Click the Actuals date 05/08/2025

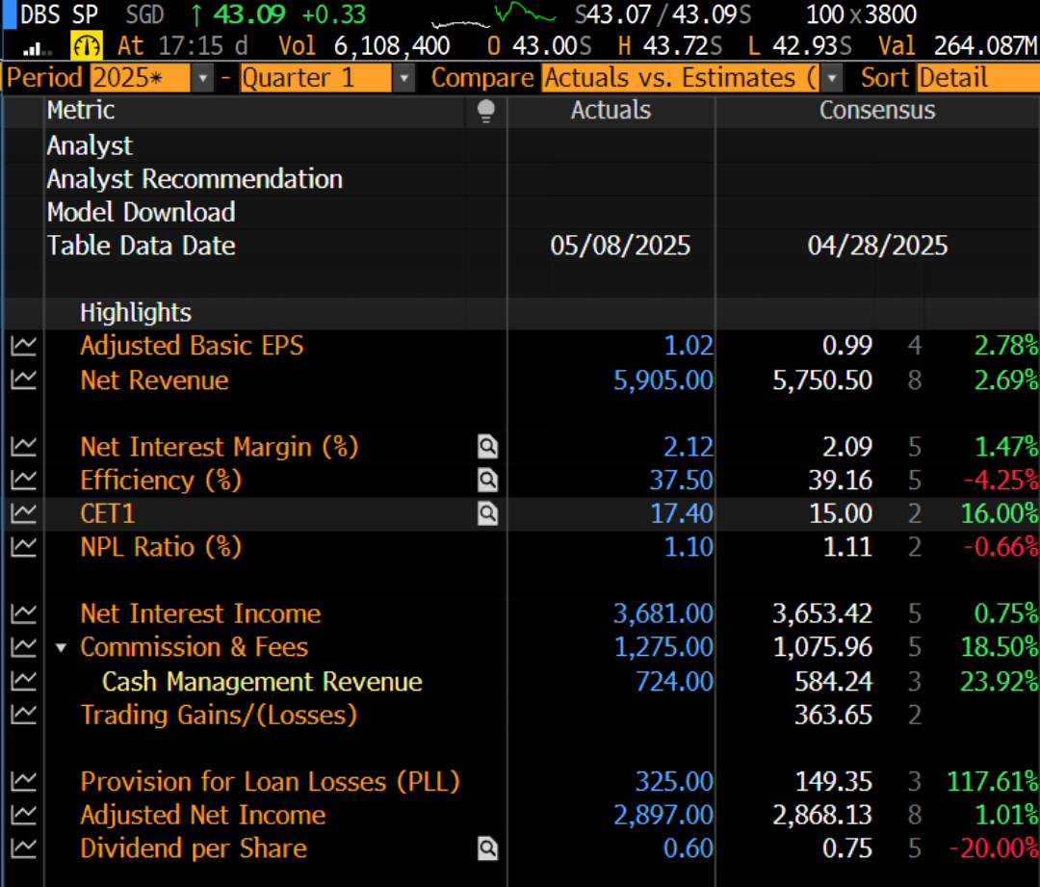point(620,246)
